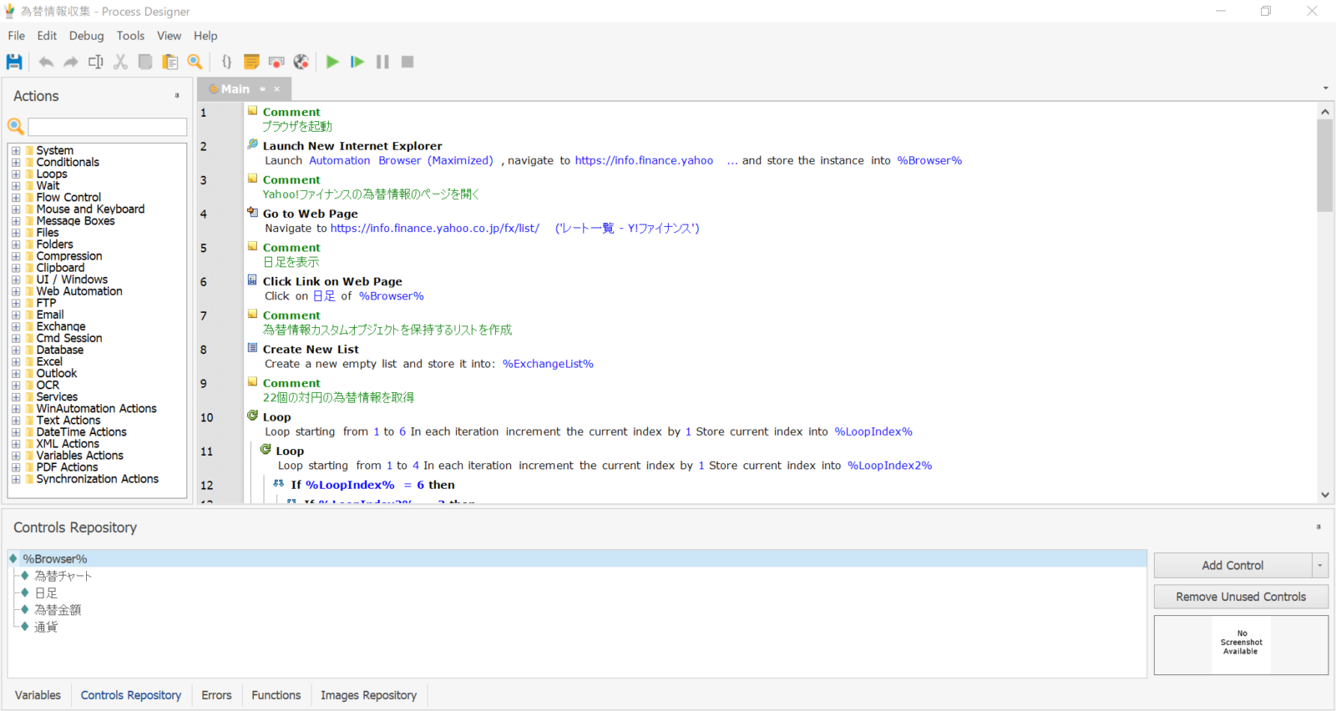This screenshot has height=711, width=1336.
Task: Expand the Loops actions category
Action: [16, 174]
